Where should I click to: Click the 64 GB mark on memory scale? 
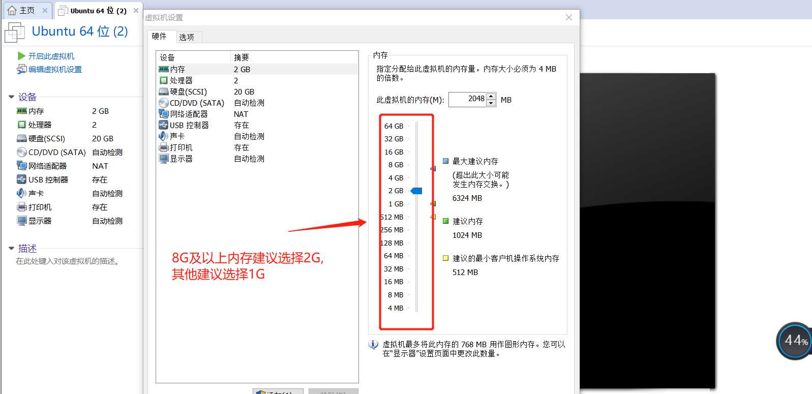tap(394, 126)
